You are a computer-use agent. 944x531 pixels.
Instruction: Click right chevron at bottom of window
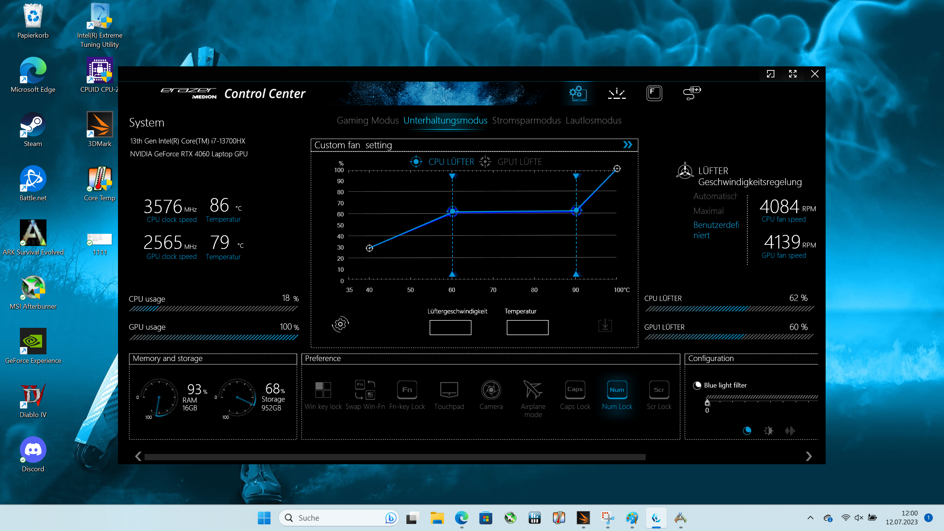808,457
